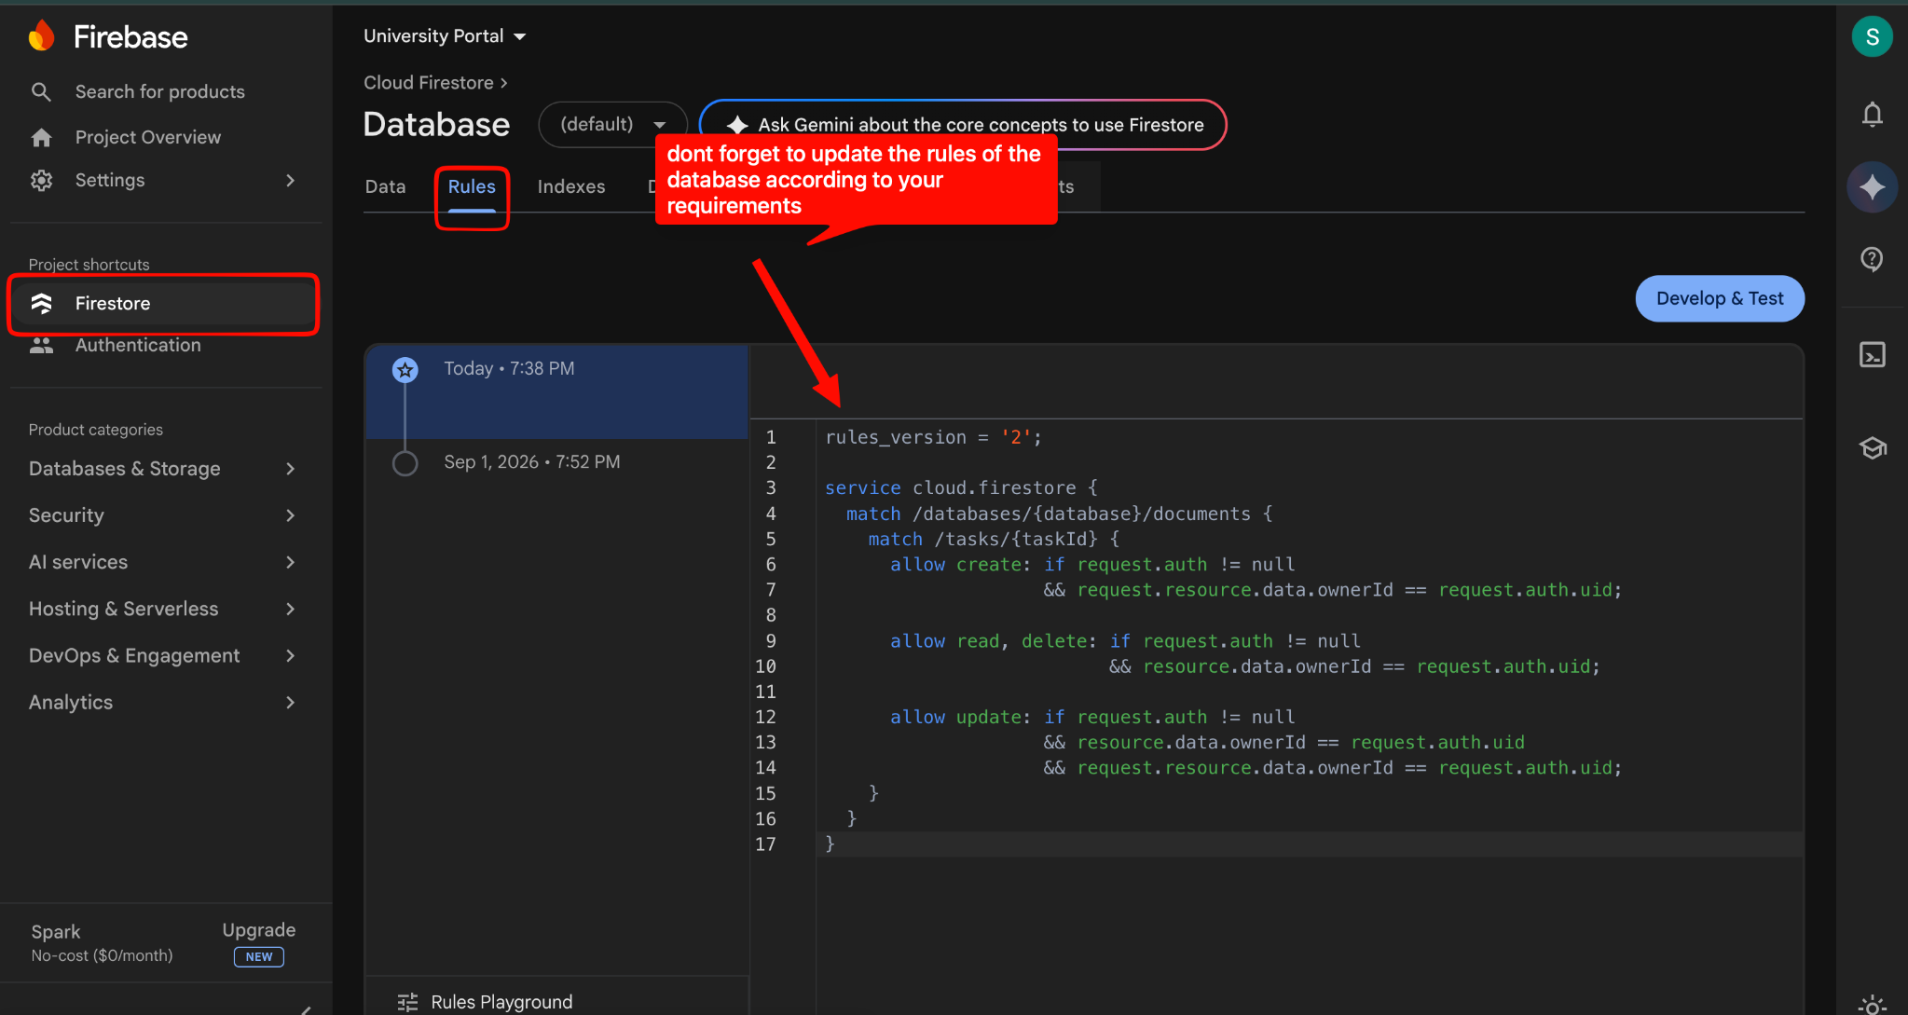Expand the Databases & Storage category
Image resolution: width=1908 pixels, height=1015 pixels.
click(162, 469)
